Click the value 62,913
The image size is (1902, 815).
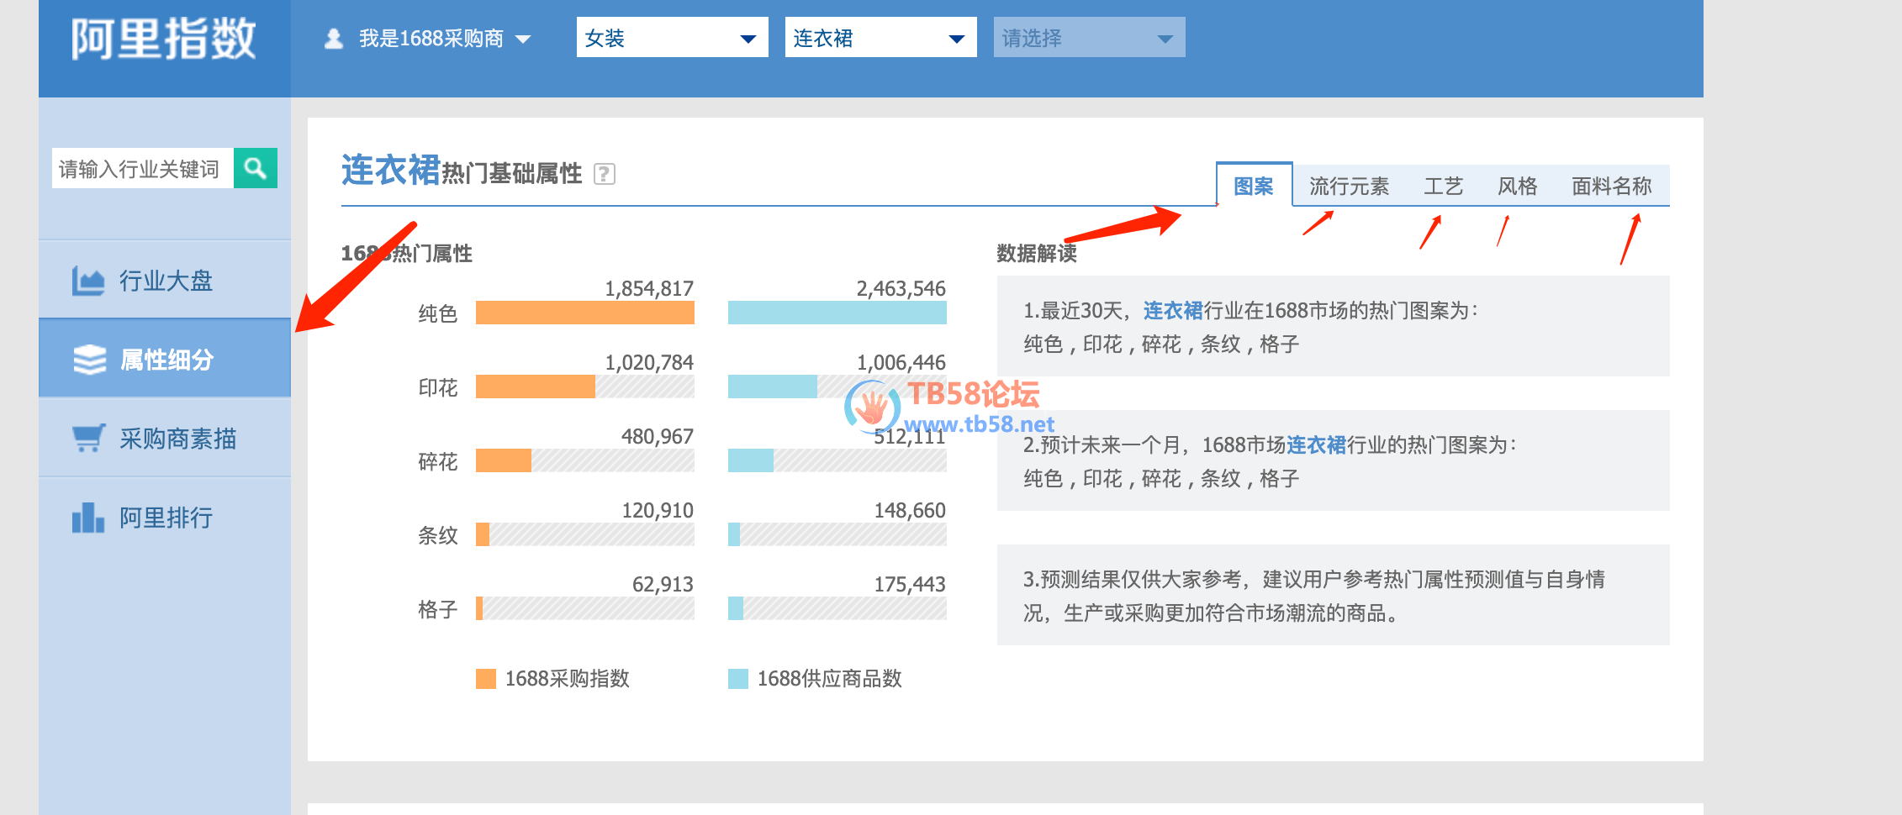click(x=663, y=585)
